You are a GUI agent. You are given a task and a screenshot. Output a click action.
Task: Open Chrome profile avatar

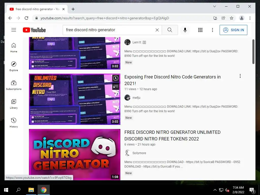coord(242,18)
